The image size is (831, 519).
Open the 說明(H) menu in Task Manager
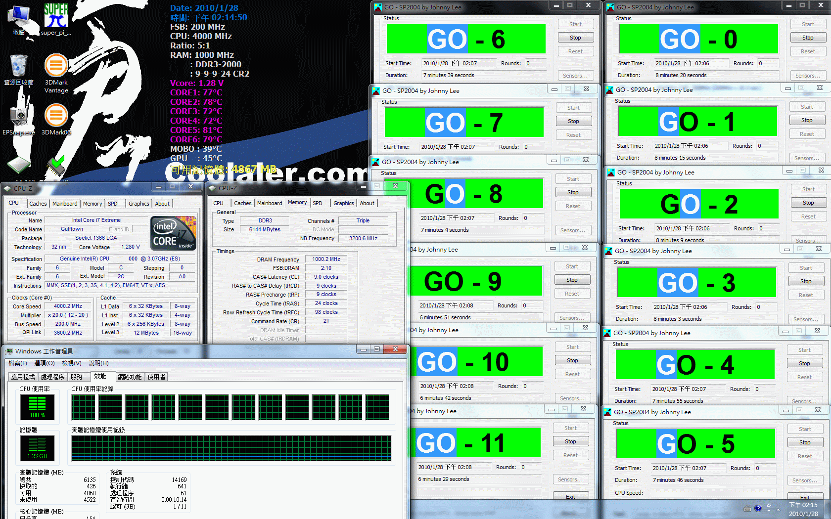[98, 363]
